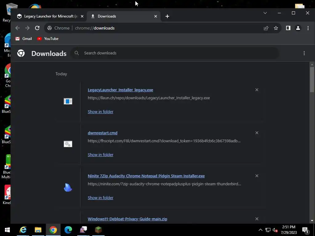Go forward to next page
315x236 pixels.
[x=27, y=28]
